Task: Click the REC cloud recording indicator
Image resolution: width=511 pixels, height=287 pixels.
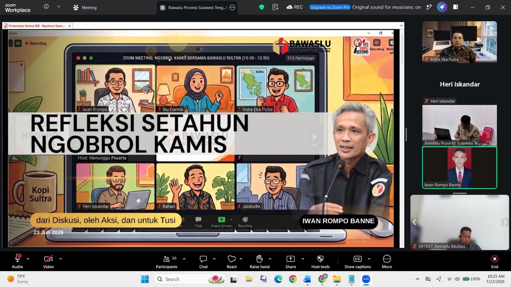Action: click(x=294, y=7)
